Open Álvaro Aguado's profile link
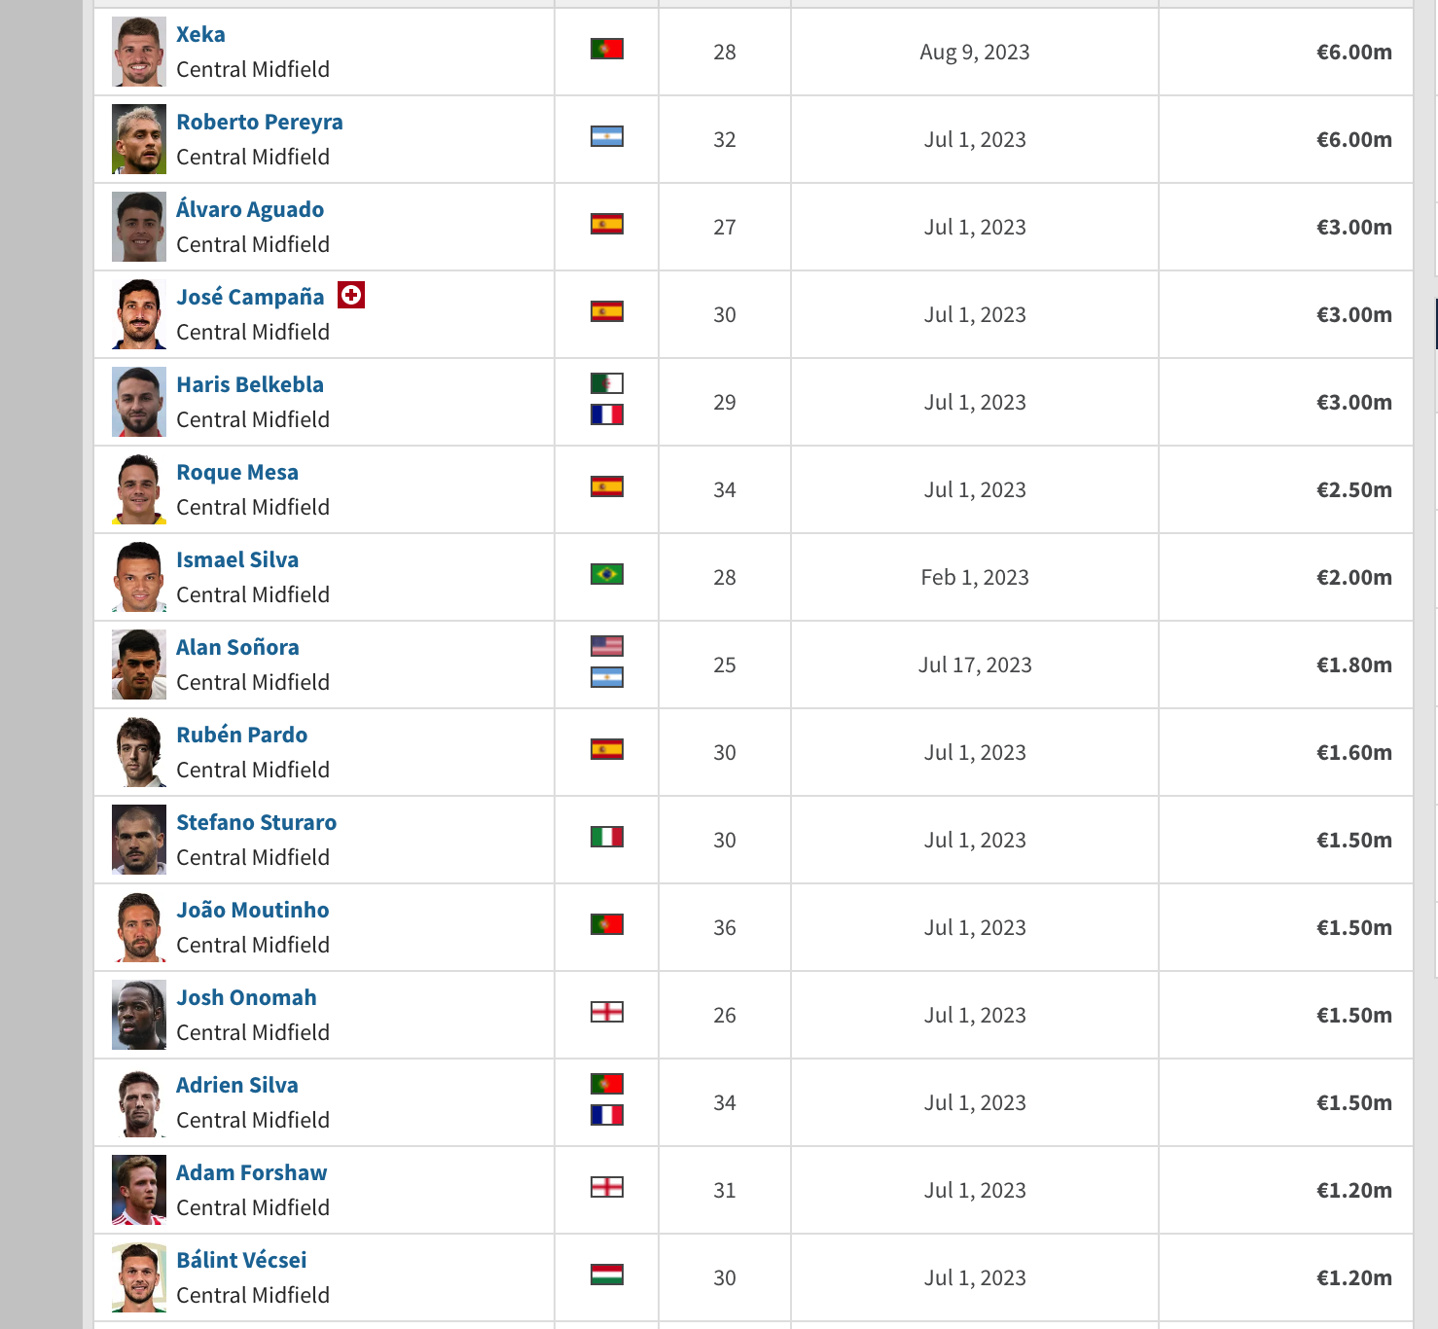Screen dimensions: 1438x1329 250,209
